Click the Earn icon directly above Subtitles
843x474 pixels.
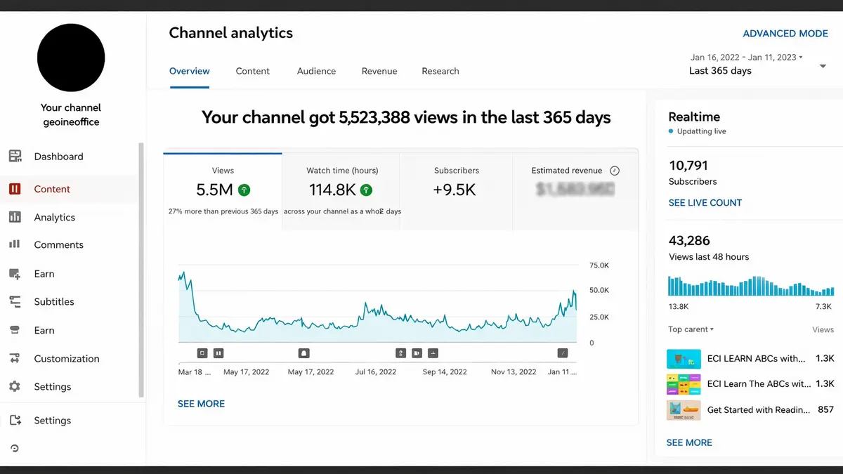coord(15,274)
